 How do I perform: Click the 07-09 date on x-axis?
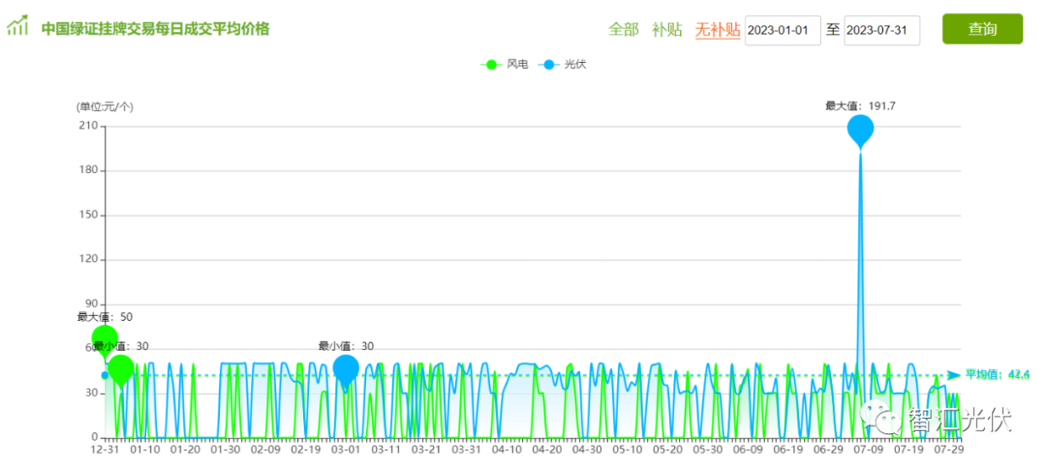coord(868,450)
